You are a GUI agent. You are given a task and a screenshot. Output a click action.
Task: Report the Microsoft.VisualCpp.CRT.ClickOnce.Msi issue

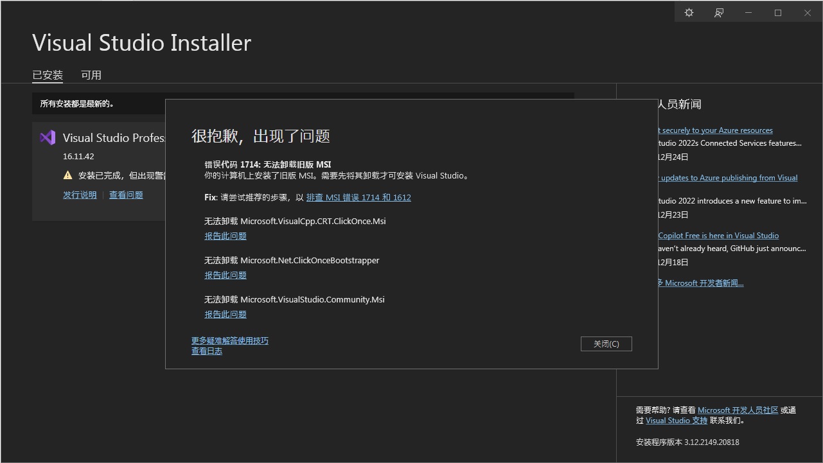pos(225,236)
